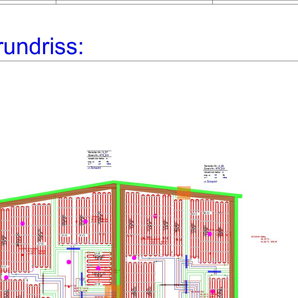
Task: Click the magenta marker below the 385x90 panel
Action: pos(134,258)
